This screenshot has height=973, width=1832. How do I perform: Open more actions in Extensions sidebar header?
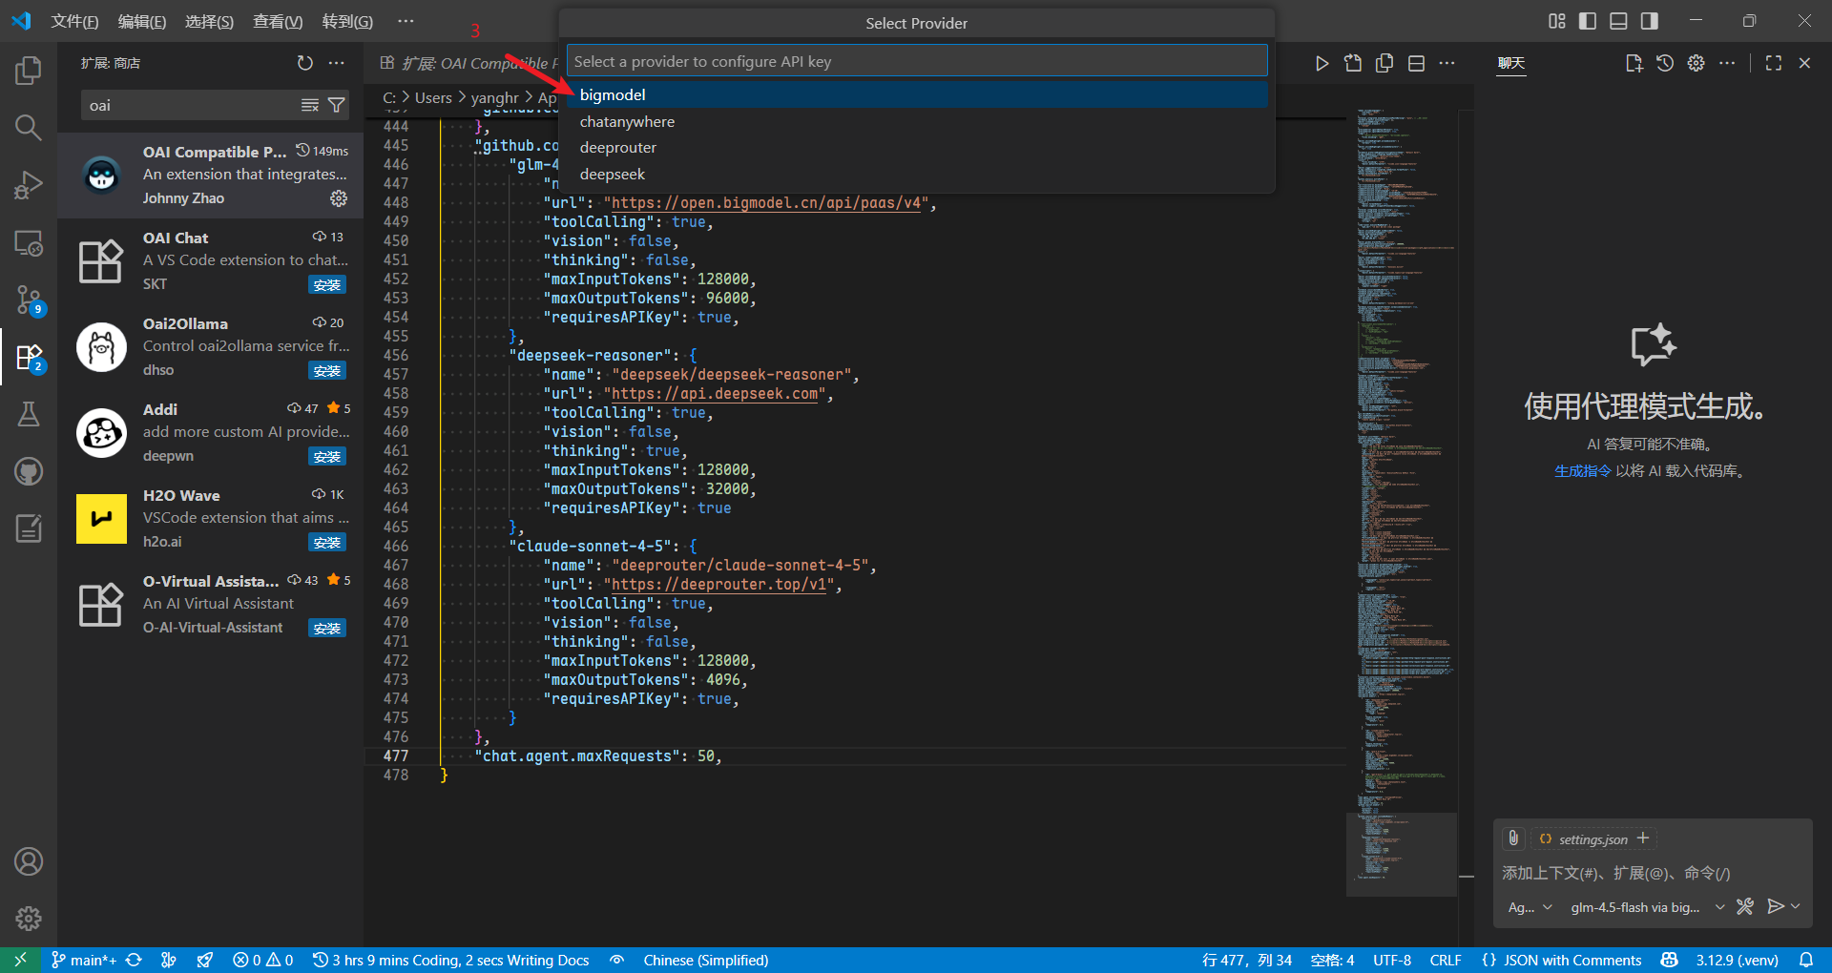[337, 63]
